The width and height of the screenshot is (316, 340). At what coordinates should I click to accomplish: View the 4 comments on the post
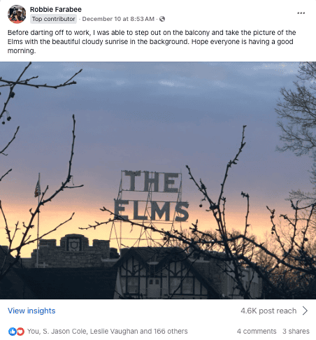pyautogui.click(x=257, y=331)
